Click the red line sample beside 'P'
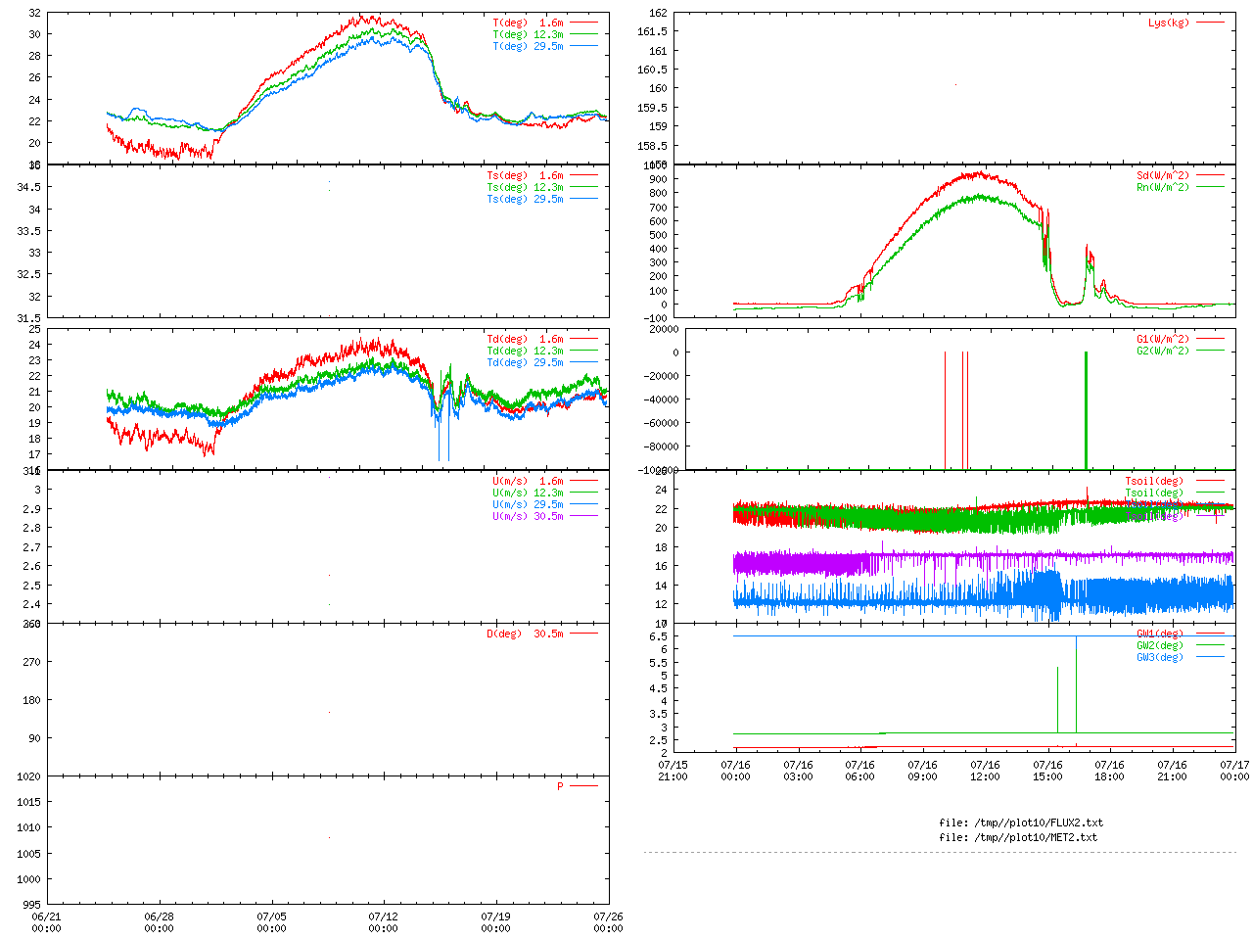 [583, 786]
